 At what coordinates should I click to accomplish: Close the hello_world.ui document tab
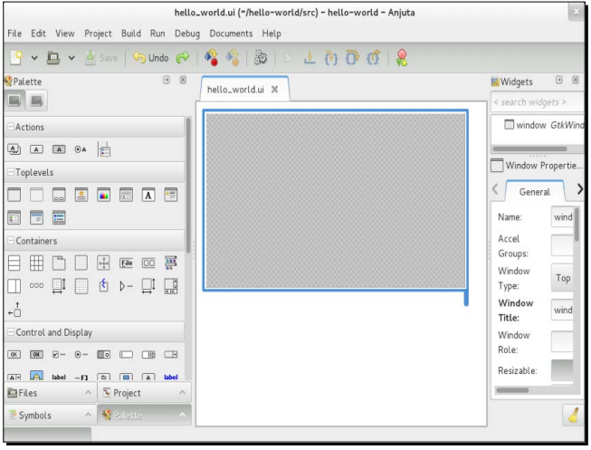274,91
